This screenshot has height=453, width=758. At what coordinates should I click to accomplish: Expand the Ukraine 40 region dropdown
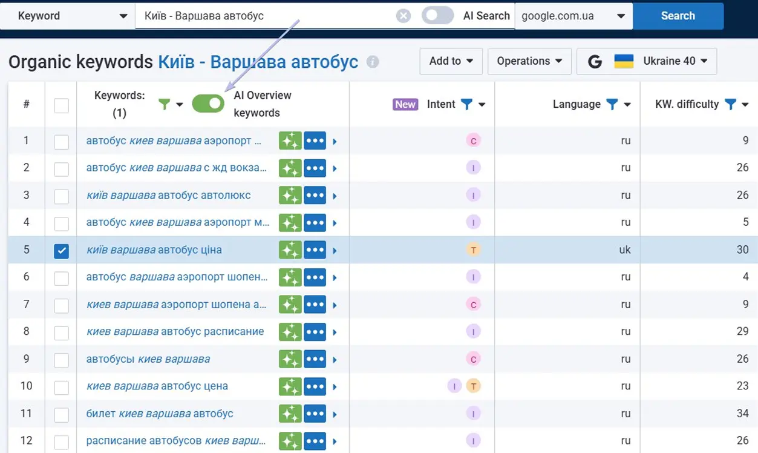[x=646, y=61]
